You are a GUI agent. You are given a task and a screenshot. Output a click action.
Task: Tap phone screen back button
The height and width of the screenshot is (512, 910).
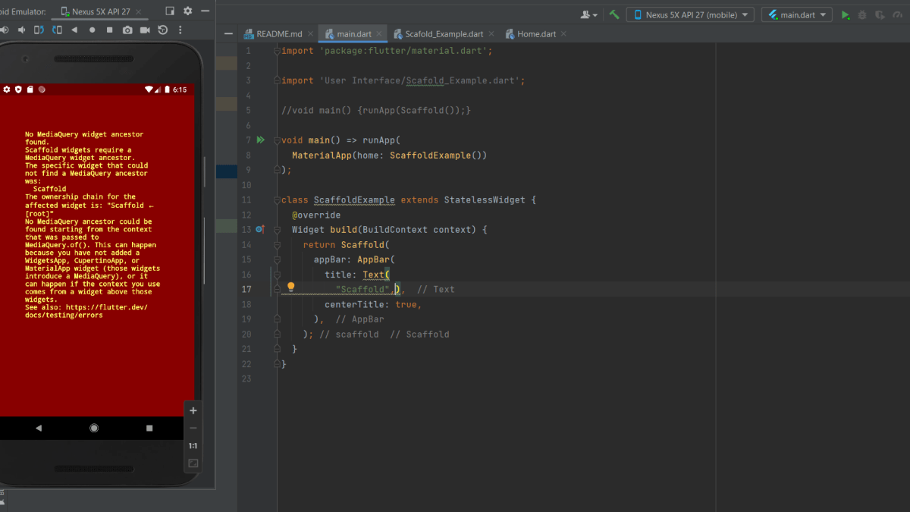coord(39,428)
